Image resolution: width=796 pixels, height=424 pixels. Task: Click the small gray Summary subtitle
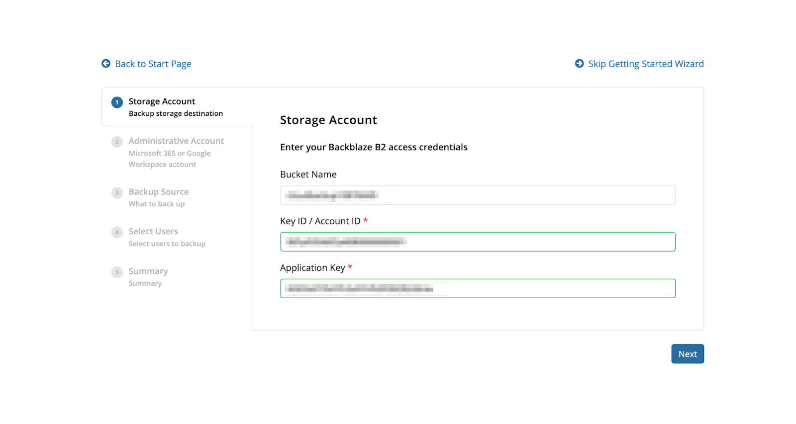(145, 283)
